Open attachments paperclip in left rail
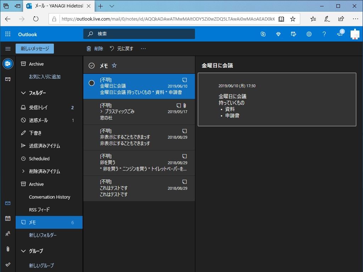Viewport: 363px width, 272px height. pos(7,248)
